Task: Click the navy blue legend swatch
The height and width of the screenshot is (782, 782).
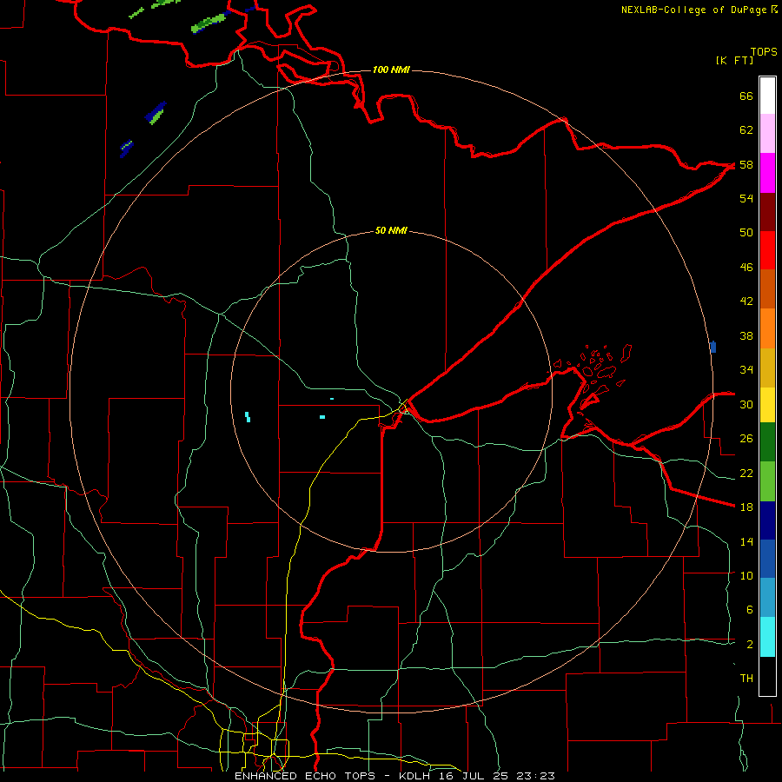Action: click(x=767, y=520)
